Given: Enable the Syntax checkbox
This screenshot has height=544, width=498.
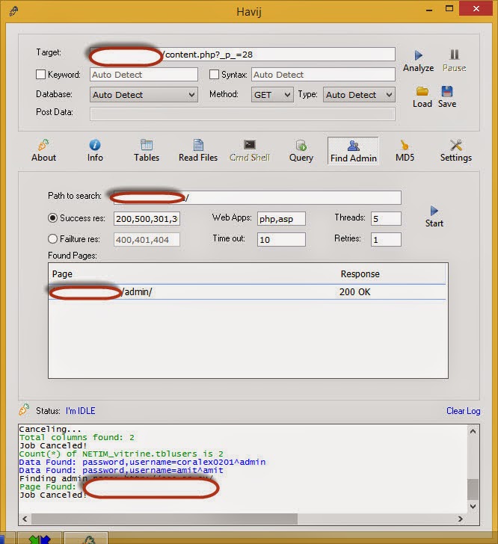Looking at the screenshot, I should tap(215, 74).
